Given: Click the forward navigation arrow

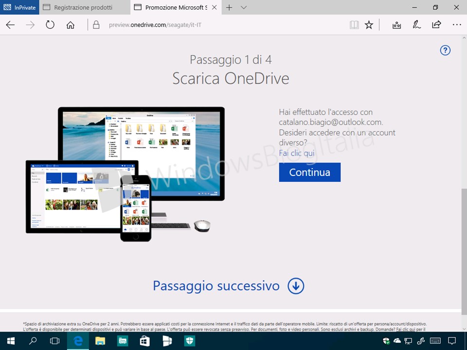Looking at the screenshot, I should (30, 25).
